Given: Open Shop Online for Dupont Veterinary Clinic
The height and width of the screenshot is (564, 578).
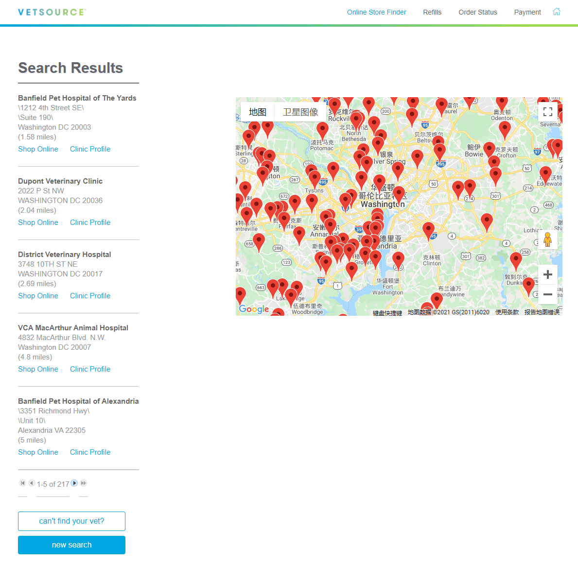Looking at the screenshot, I should pyautogui.click(x=38, y=222).
